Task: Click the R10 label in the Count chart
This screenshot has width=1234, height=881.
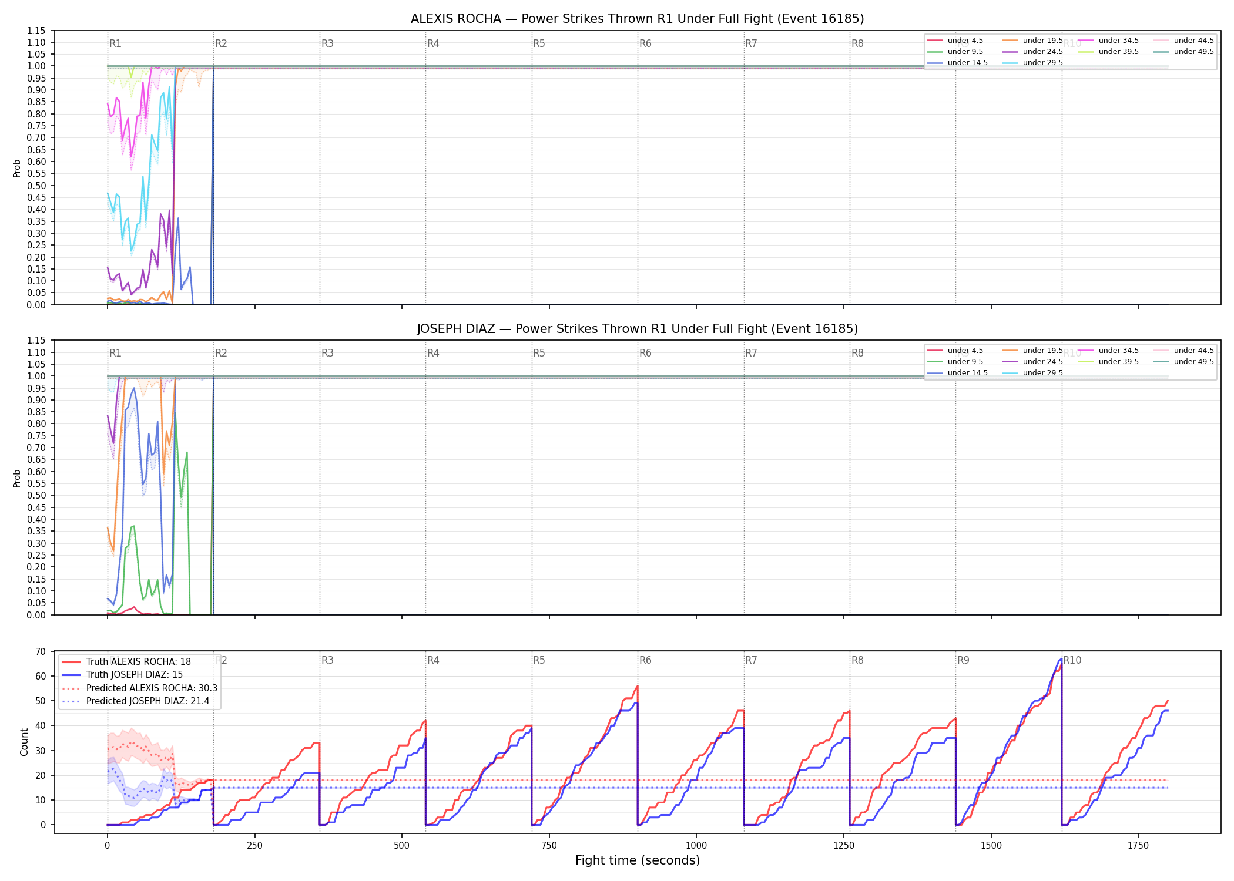Action: [x=1072, y=660]
